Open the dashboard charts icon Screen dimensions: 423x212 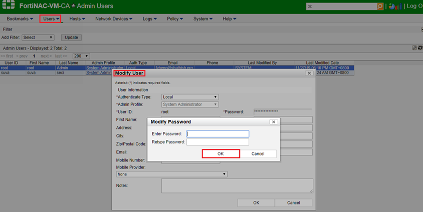tap(394, 6)
